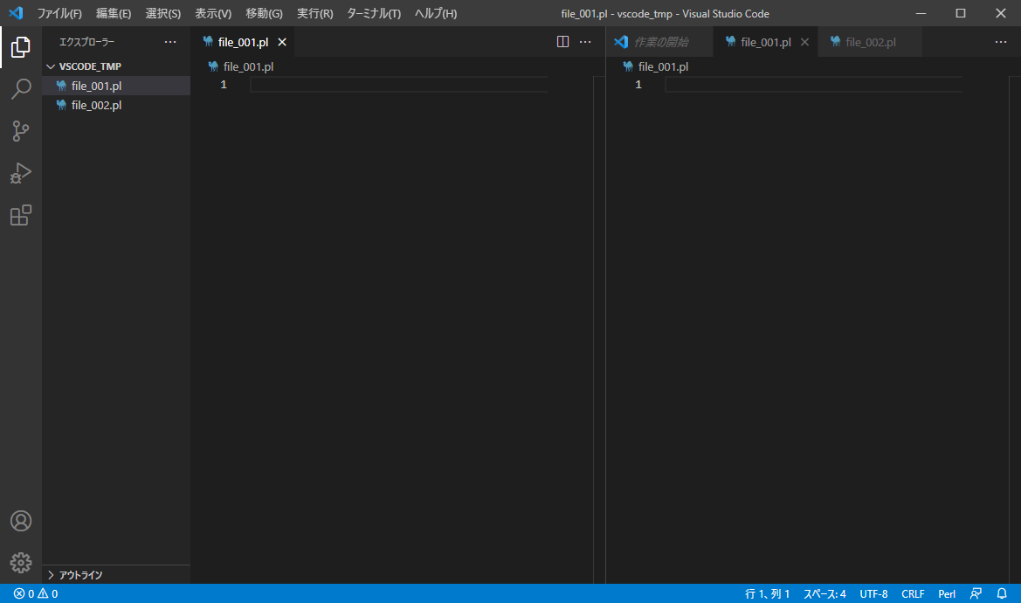Open the Run and Debug view
This screenshot has height=603, width=1021.
21,173
